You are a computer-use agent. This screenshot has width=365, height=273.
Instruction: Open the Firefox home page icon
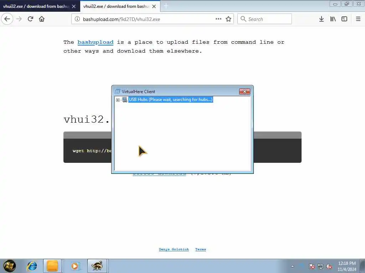pyautogui.click(x=42, y=19)
